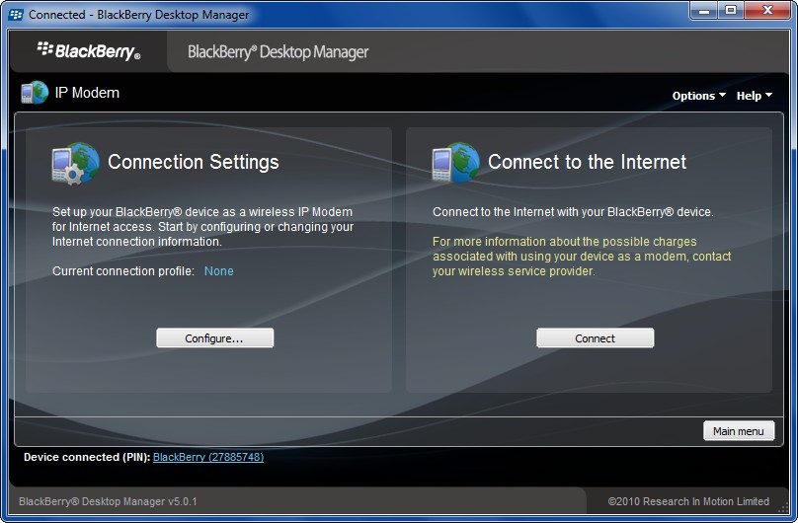Click the BlackBerry Desktop Manager header title

(278, 52)
